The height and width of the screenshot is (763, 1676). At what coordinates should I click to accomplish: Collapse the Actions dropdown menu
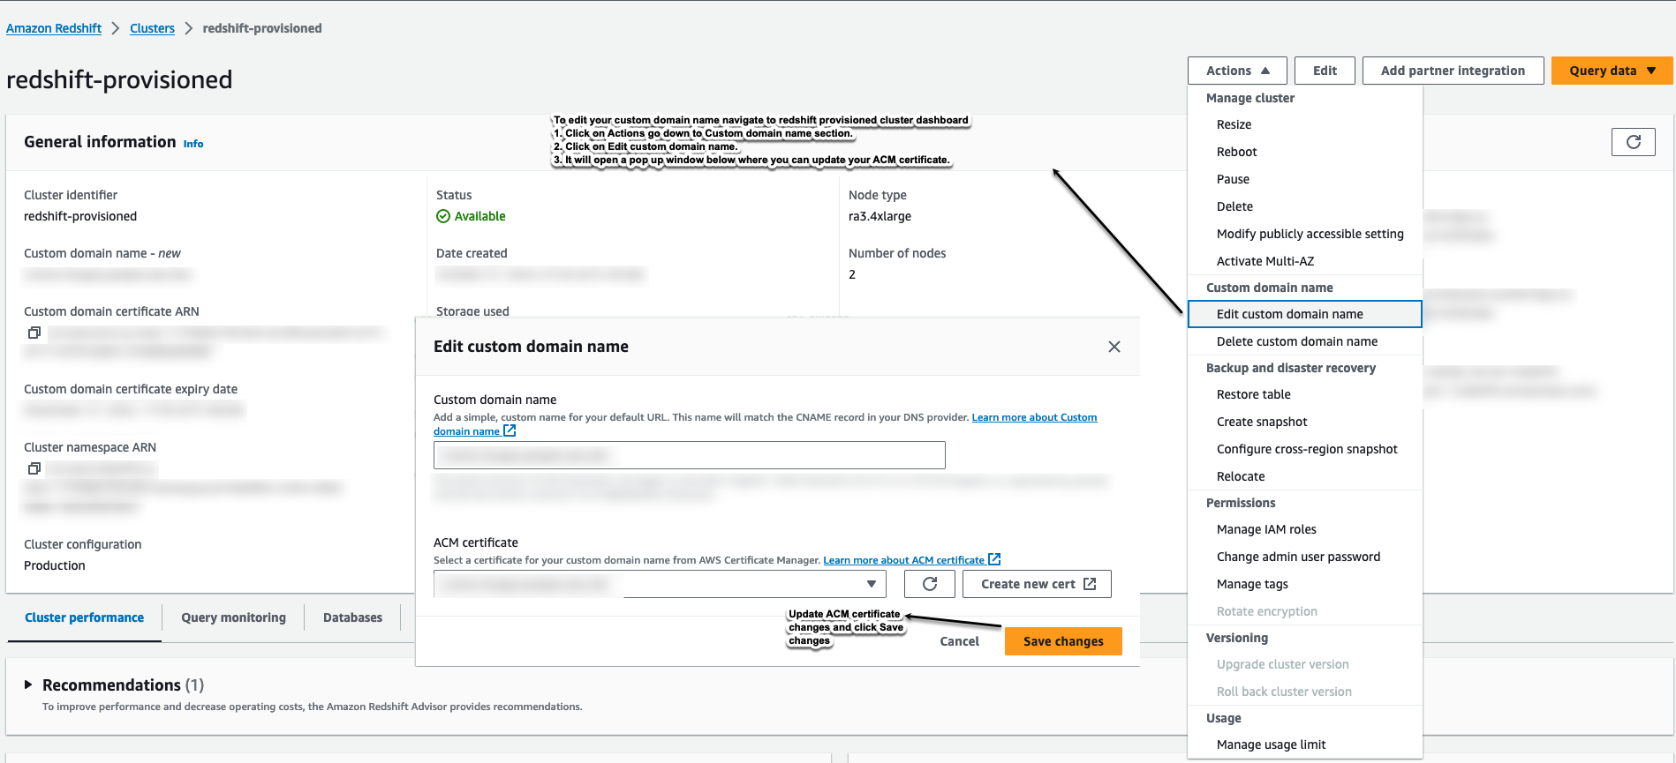point(1237,71)
